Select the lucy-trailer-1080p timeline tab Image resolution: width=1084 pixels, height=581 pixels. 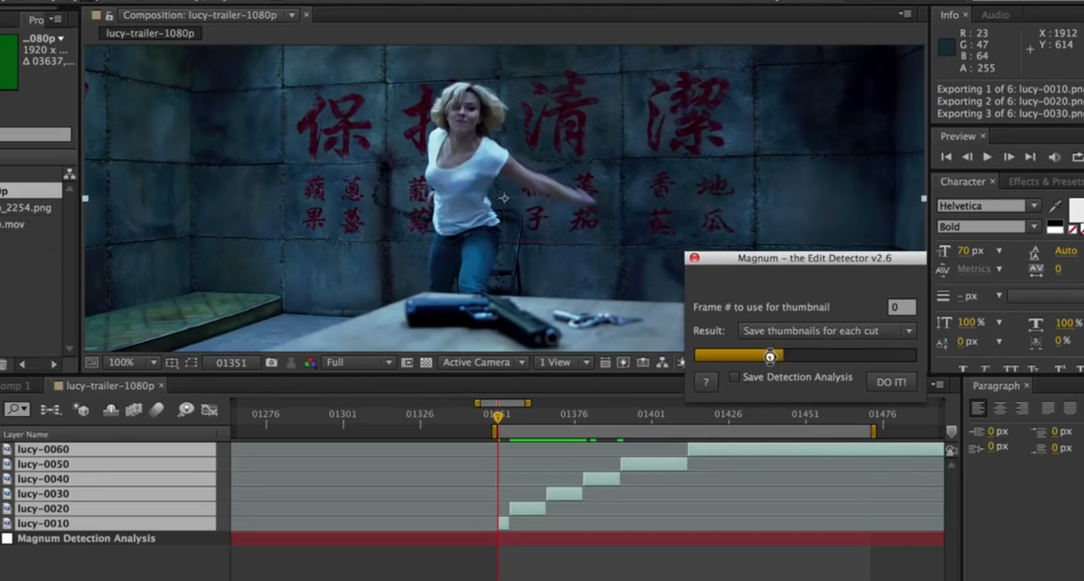(x=109, y=385)
